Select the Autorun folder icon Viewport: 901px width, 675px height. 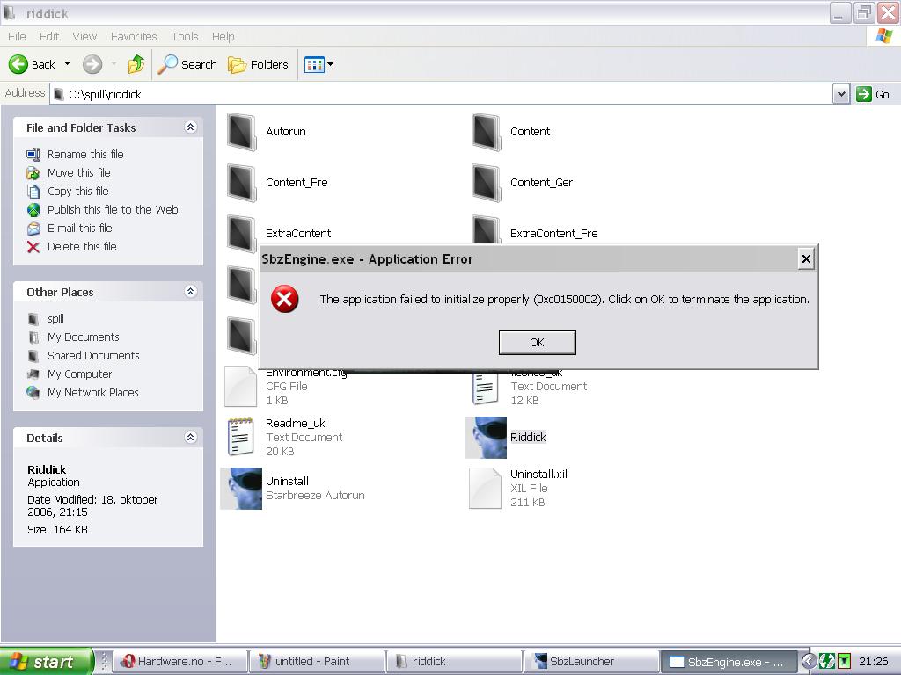coord(241,132)
